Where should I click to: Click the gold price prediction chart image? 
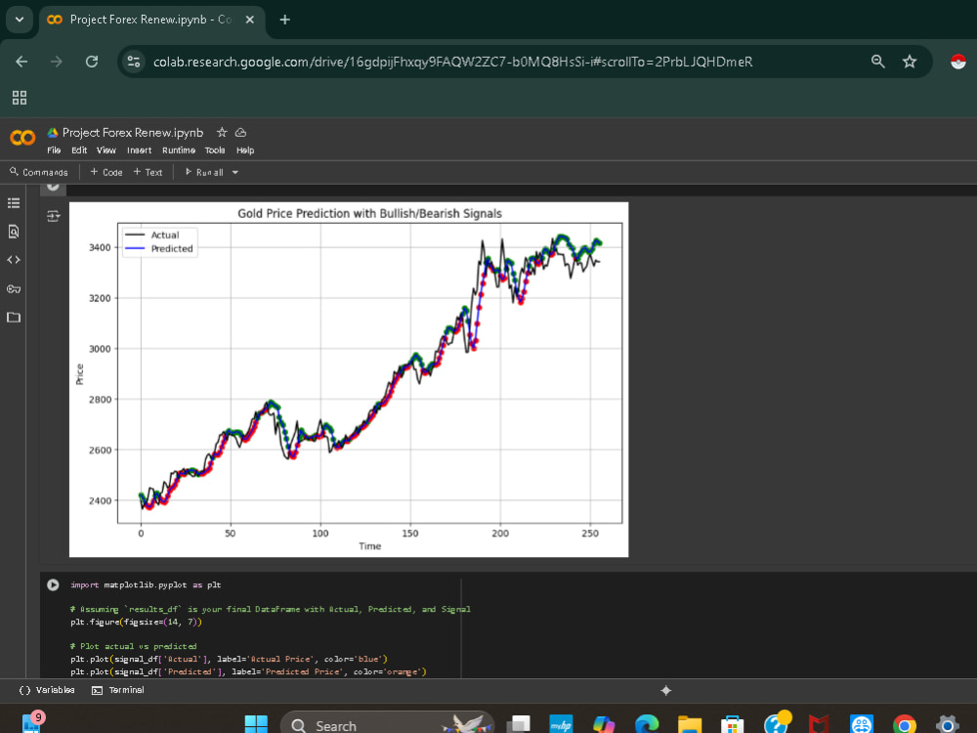pos(349,379)
